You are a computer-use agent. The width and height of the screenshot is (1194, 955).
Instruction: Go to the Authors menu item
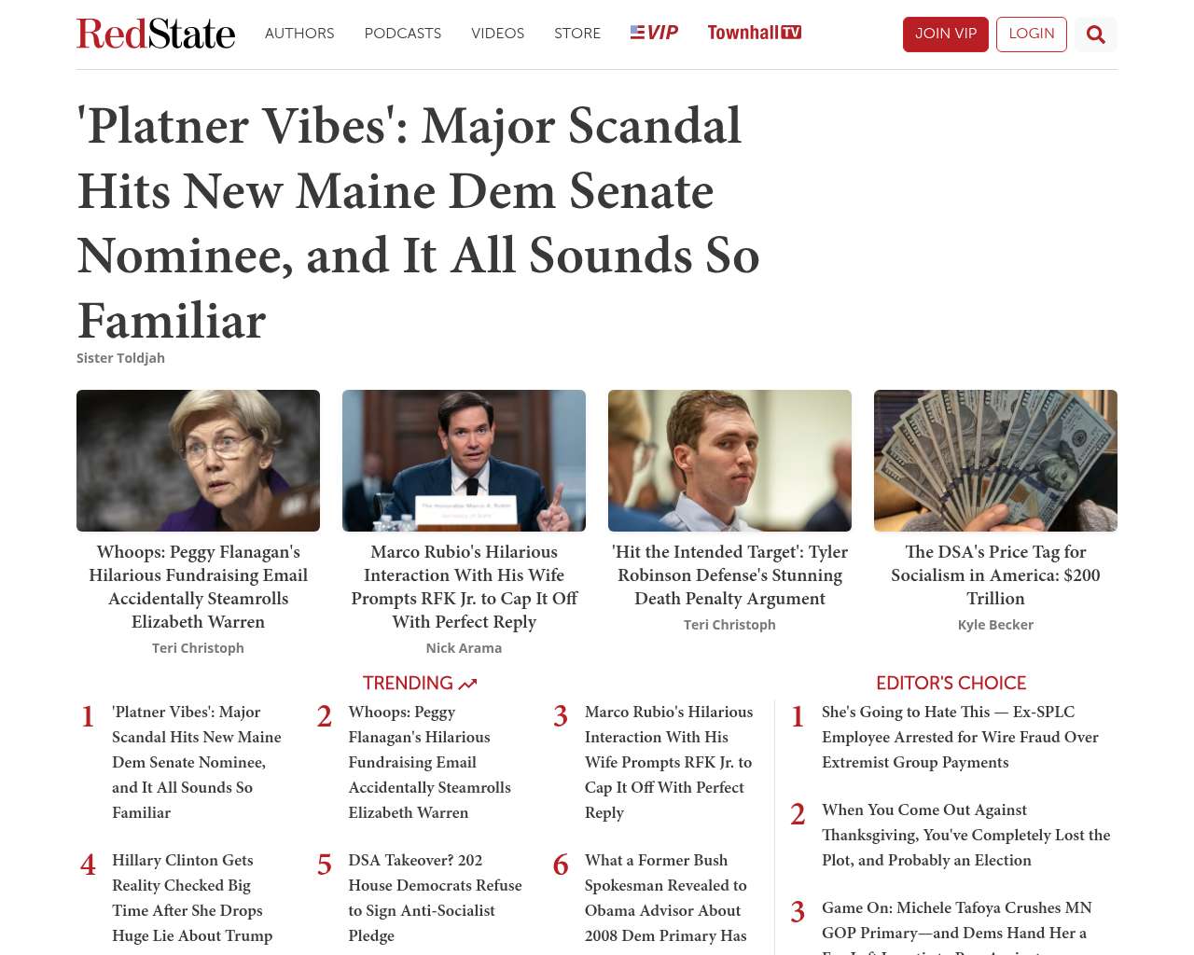pos(299,34)
